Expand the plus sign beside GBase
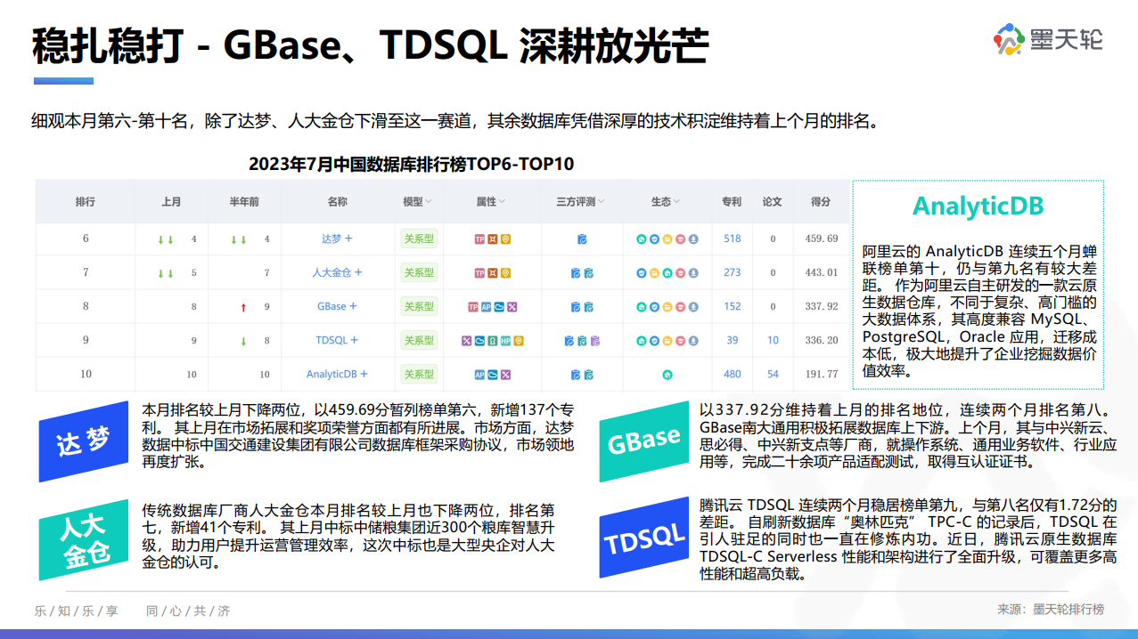 coord(353,306)
